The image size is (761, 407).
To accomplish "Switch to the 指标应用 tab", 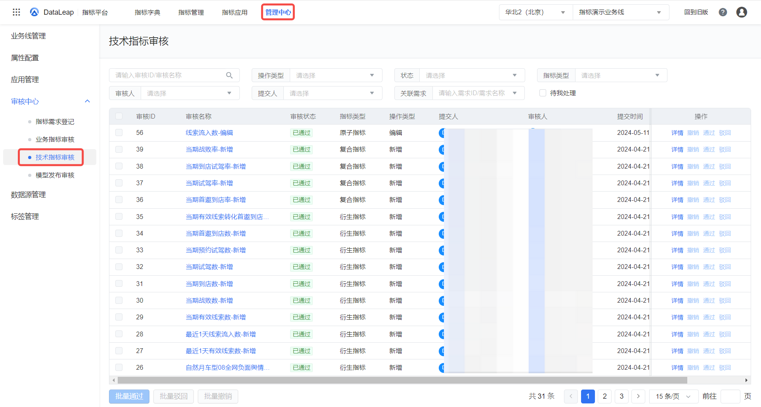I will [235, 12].
